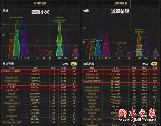Open the 局域网设备 tab in the right panel
This screenshot has height=126, width=161.
pyautogui.click(x=120, y=3)
